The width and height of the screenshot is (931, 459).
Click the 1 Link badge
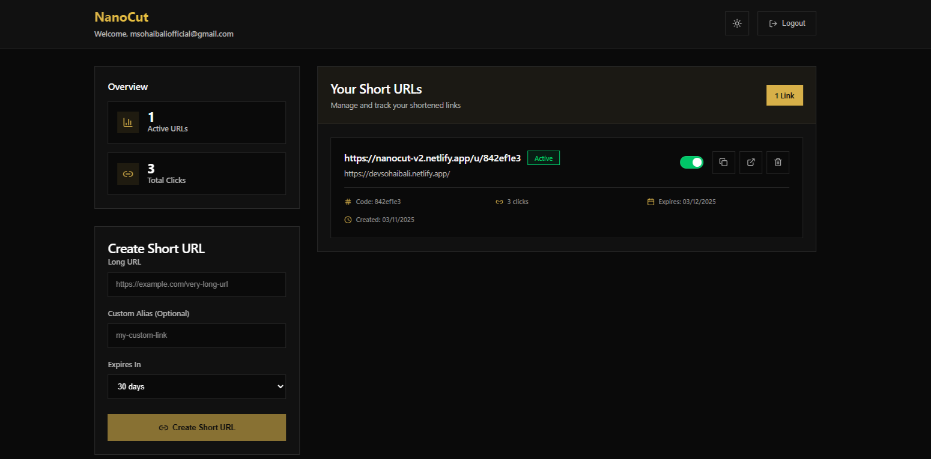point(784,96)
